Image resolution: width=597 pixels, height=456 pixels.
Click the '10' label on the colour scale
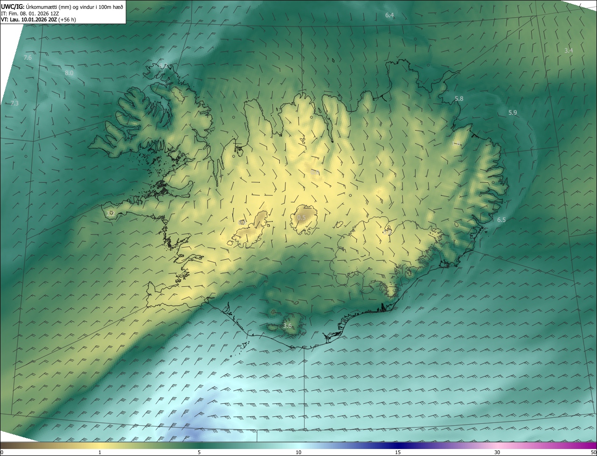click(298, 452)
